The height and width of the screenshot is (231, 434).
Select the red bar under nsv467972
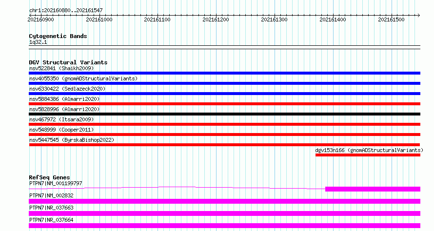[x=224, y=124]
